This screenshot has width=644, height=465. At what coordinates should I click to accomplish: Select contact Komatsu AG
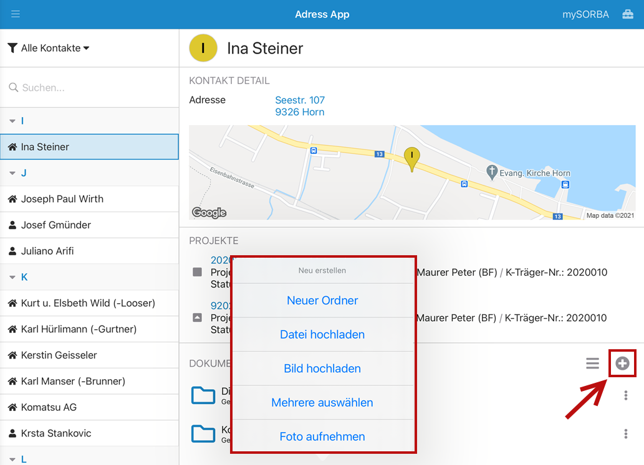point(90,407)
